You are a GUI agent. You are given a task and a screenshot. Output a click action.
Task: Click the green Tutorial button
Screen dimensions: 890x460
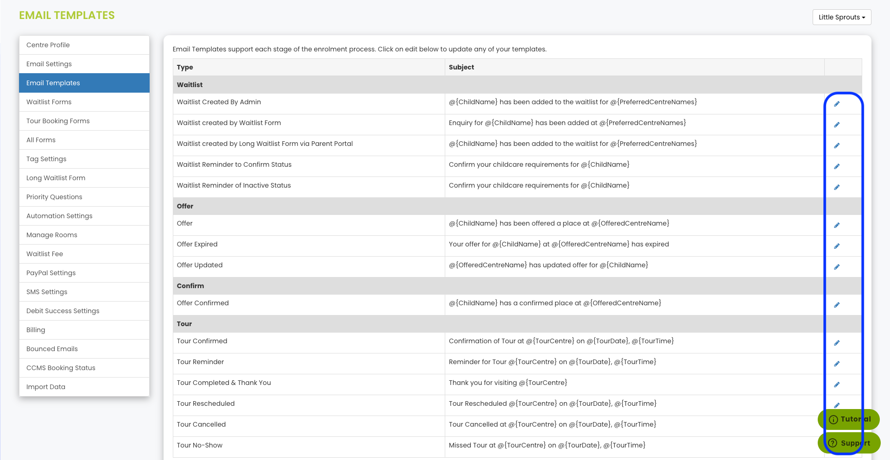849,419
